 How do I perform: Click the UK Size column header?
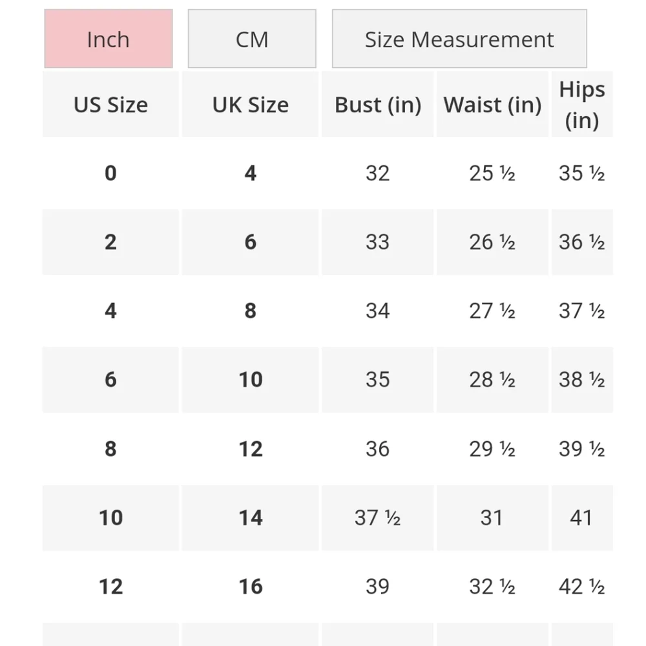click(250, 105)
